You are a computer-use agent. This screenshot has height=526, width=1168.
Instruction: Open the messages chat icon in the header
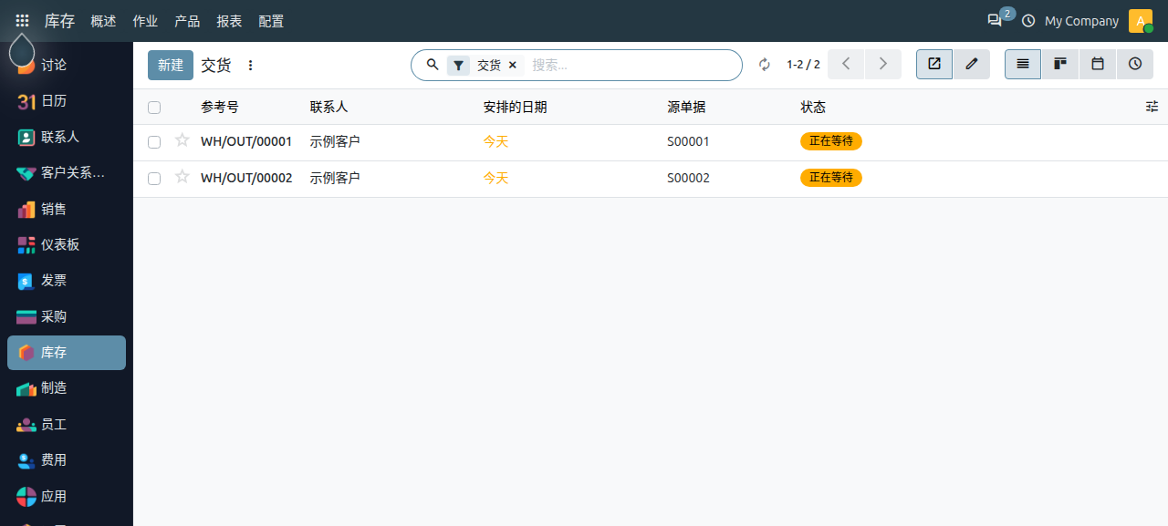tap(995, 20)
